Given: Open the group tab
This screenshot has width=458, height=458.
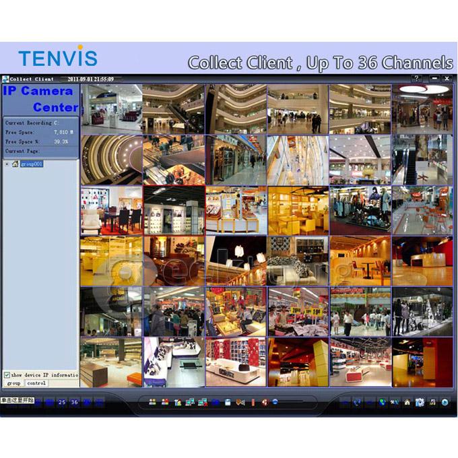Looking at the screenshot, I should click(x=14, y=383).
